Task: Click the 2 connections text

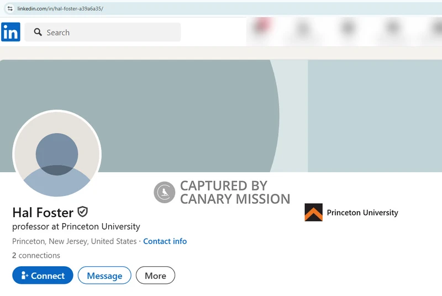Action: pos(36,255)
